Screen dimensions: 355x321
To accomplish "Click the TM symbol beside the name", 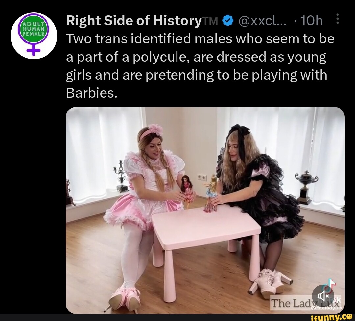I will pos(210,22).
